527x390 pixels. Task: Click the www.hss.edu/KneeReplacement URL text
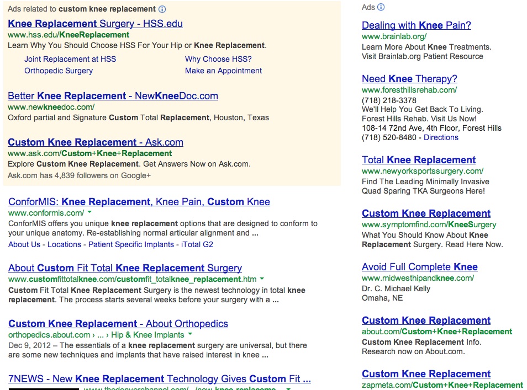(x=68, y=35)
